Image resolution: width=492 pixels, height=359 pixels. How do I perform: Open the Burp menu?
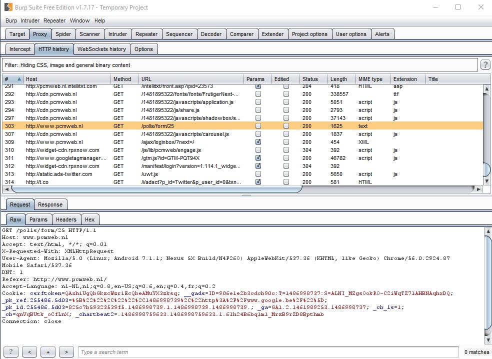coord(11,20)
